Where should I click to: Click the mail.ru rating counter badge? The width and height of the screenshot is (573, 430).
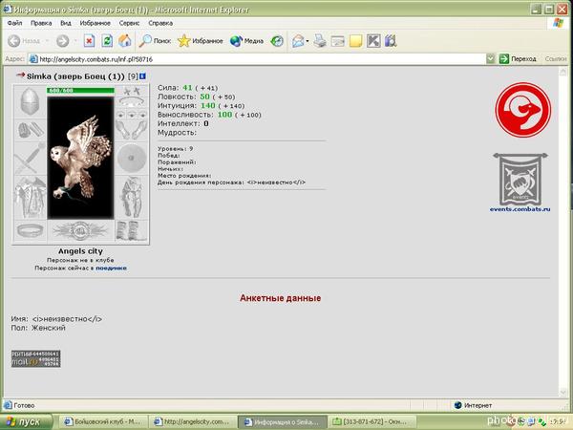pos(36,358)
